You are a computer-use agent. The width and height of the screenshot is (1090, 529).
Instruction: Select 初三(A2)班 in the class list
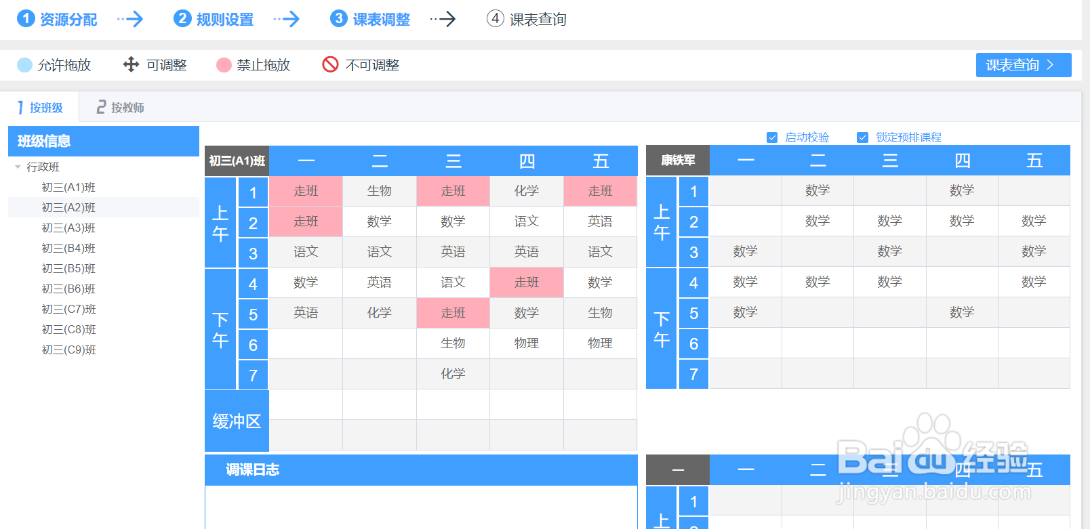68,207
